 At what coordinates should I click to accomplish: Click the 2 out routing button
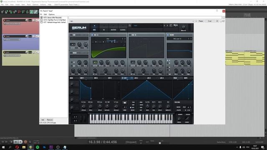click(209, 21)
